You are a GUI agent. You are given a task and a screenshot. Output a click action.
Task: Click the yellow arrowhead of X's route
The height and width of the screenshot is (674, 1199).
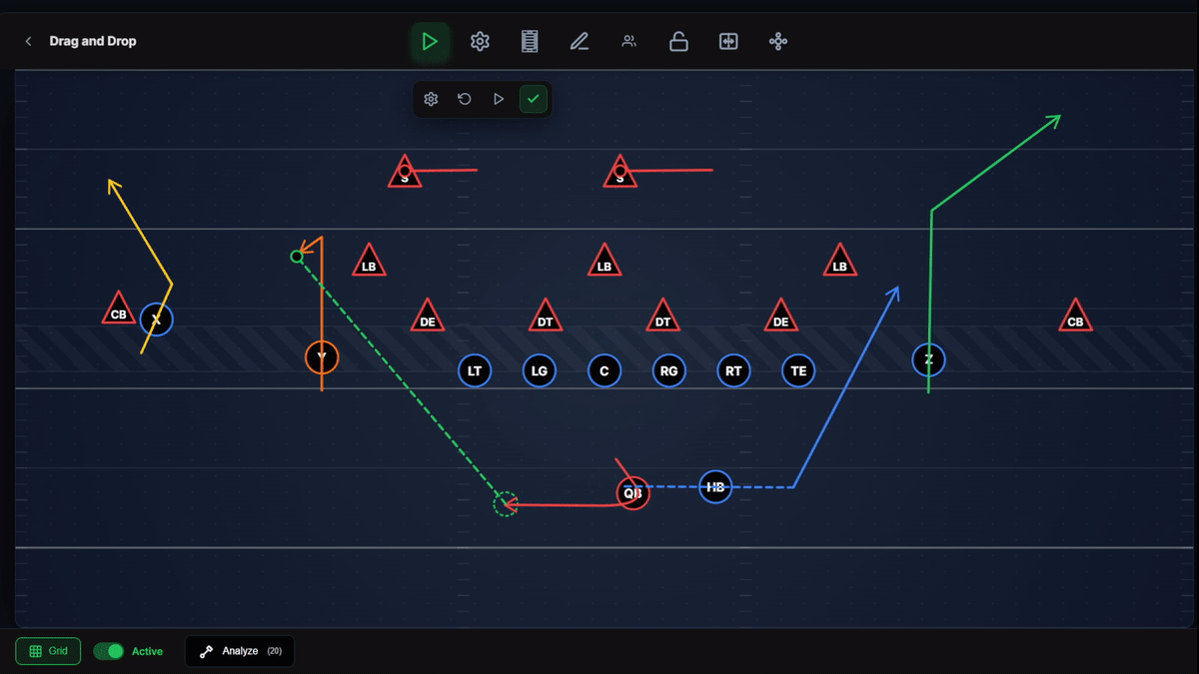[x=114, y=186]
